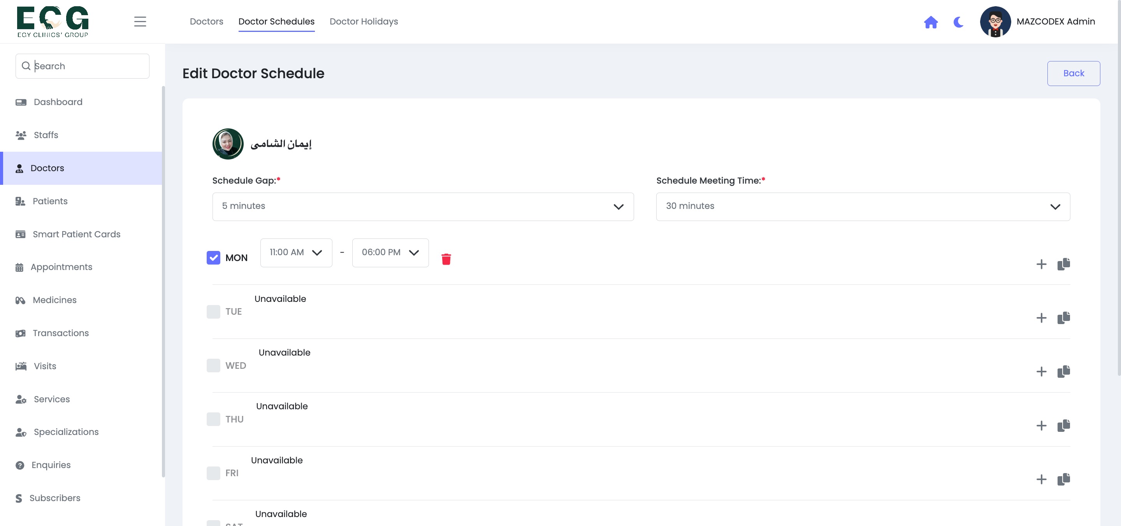Copy Friday's schedule with duplicate icon
Viewport: 1121px width, 526px height.
(x=1063, y=479)
